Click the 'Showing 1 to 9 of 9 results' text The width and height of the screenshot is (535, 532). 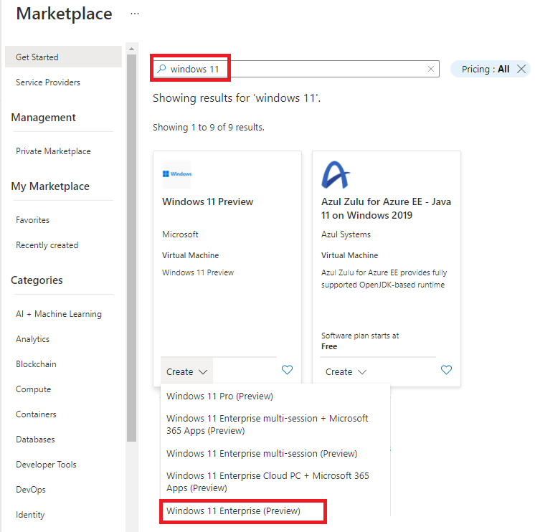pos(209,127)
